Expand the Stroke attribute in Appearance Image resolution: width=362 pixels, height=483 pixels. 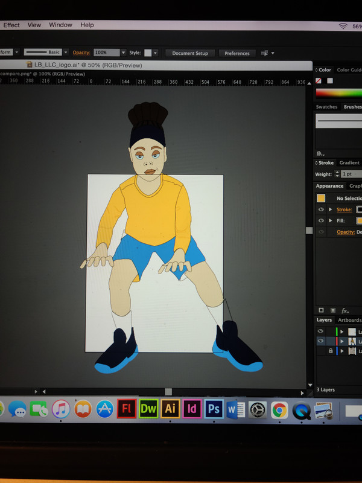point(330,210)
